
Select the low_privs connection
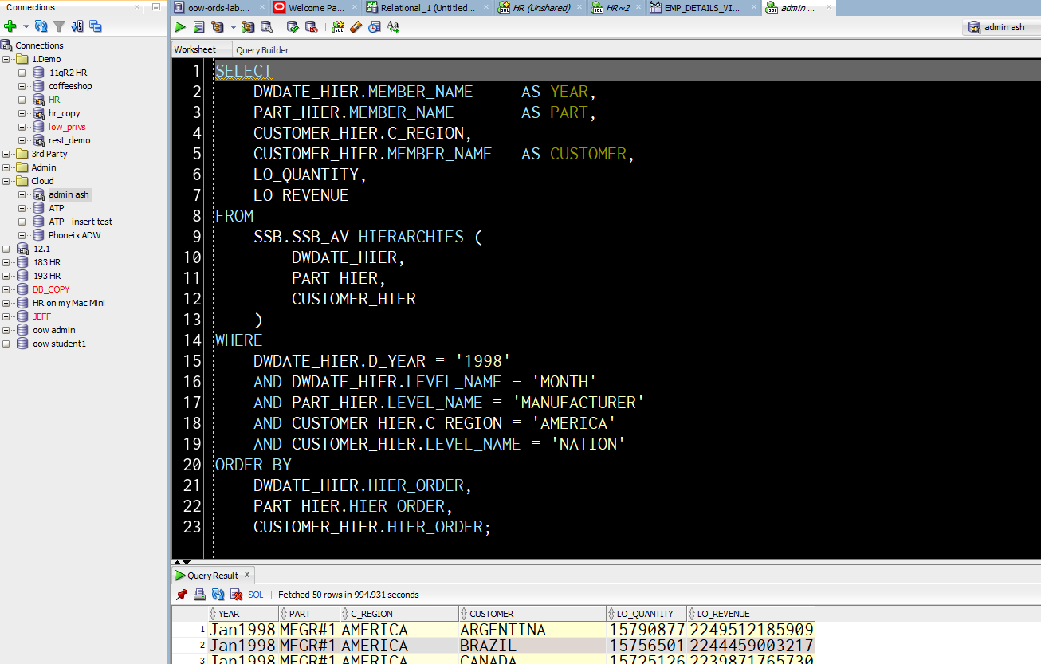[x=67, y=127]
